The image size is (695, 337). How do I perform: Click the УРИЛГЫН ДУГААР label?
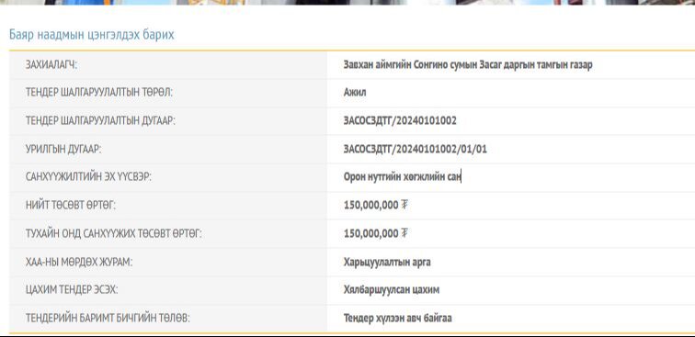63,150
